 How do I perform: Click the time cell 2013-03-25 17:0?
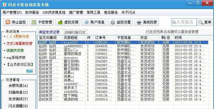(x=190, y=58)
